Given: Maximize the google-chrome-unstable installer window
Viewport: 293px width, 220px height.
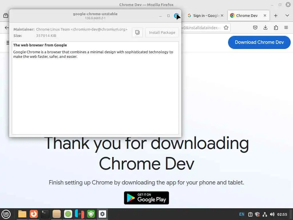Looking at the screenshot, I should (x=168, y=16).
